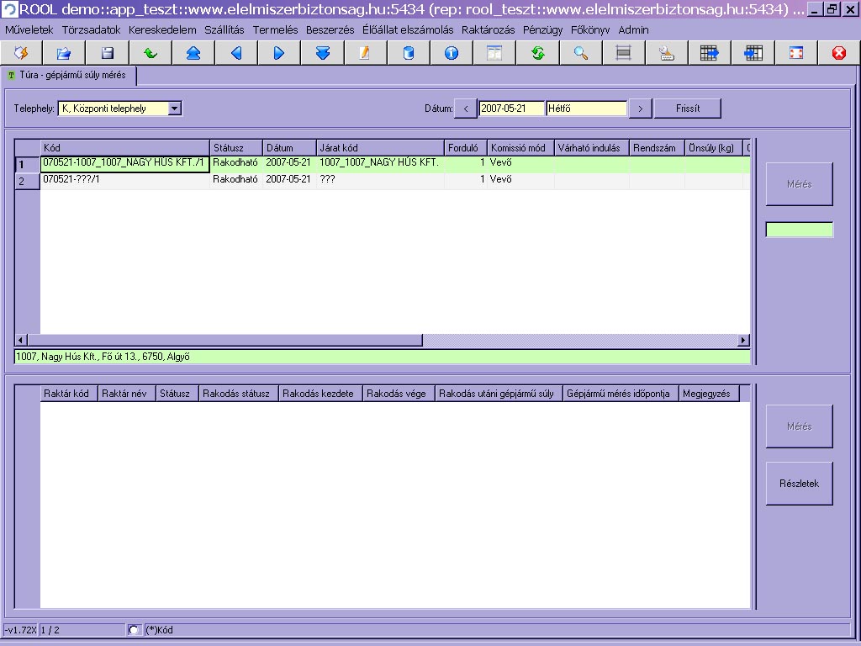Click the blue info circle toolbar icon
Viewport: 861px width, 646px height.
click(x=452, y=53)
